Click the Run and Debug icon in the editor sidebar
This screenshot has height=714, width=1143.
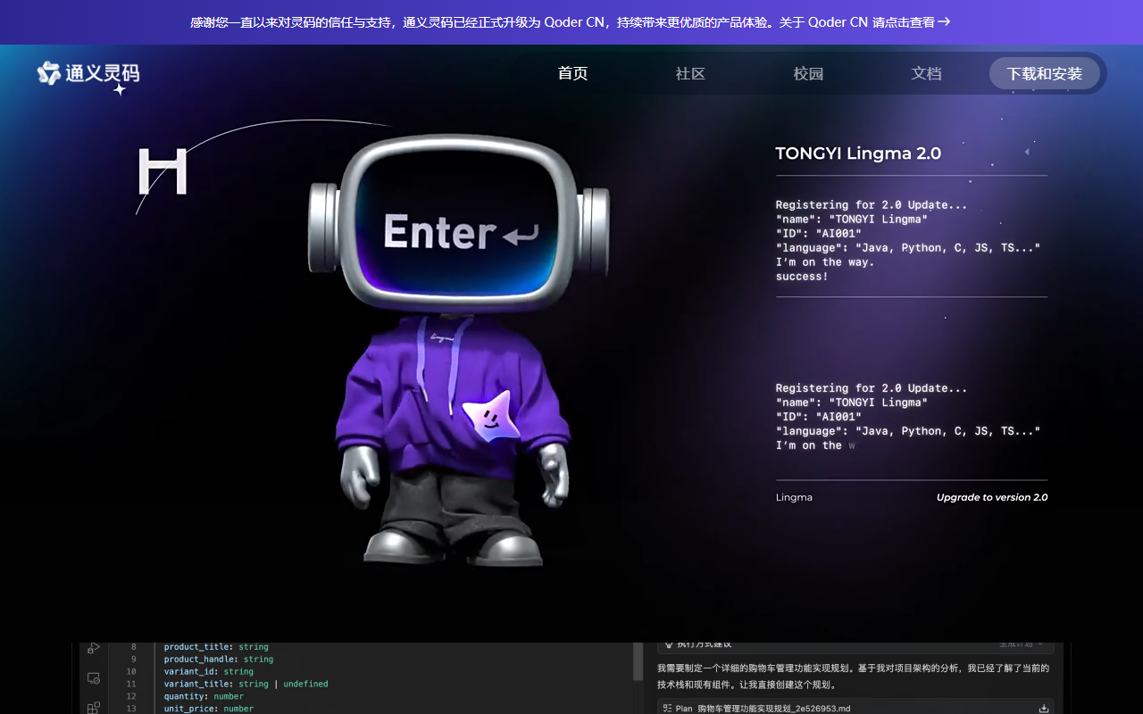94,648
